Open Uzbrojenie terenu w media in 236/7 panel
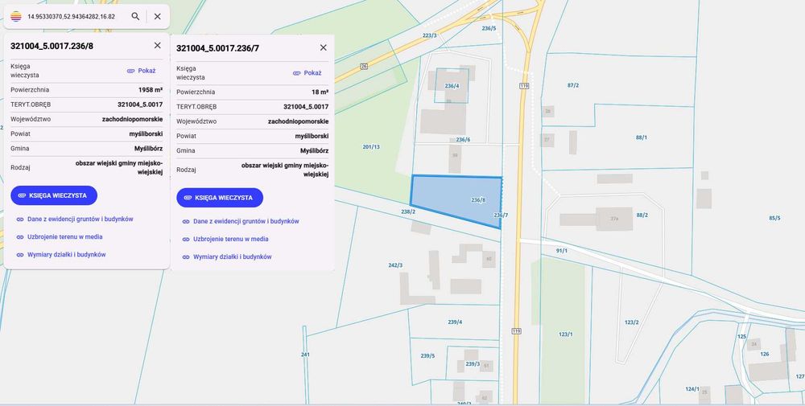Image resolution: width=805 pixels, height=406 pixels. [225, 239]
